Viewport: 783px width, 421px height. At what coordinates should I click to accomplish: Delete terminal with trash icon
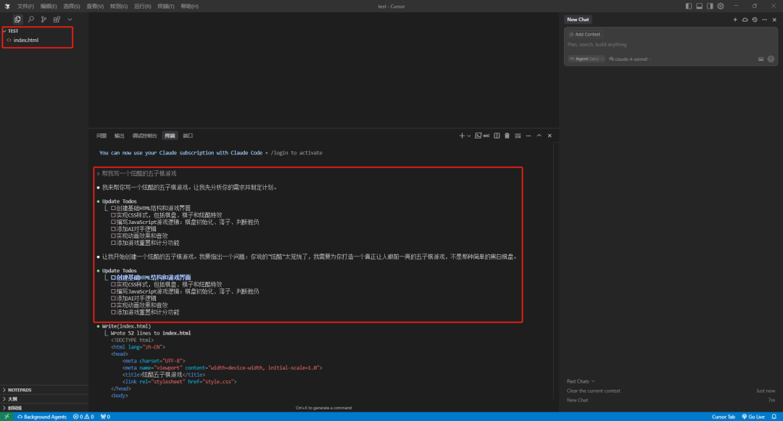507,136
